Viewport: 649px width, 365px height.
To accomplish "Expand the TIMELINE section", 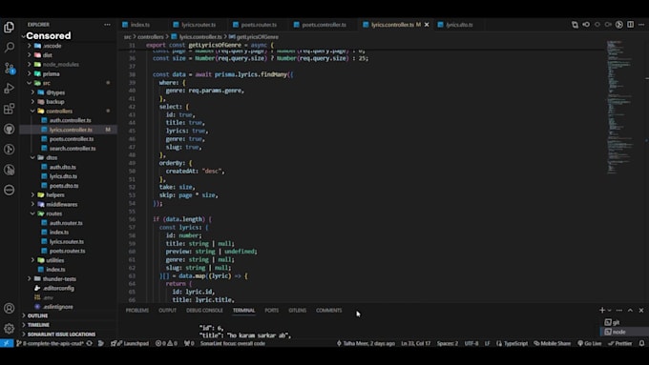I will 38,325.
